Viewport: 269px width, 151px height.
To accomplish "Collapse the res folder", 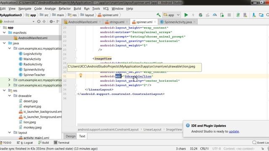I will (x=4, y=91).
